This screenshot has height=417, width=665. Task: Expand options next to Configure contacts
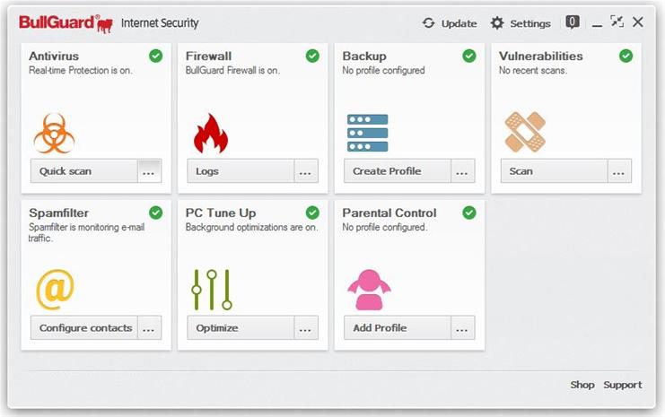(x=149, y=328)
